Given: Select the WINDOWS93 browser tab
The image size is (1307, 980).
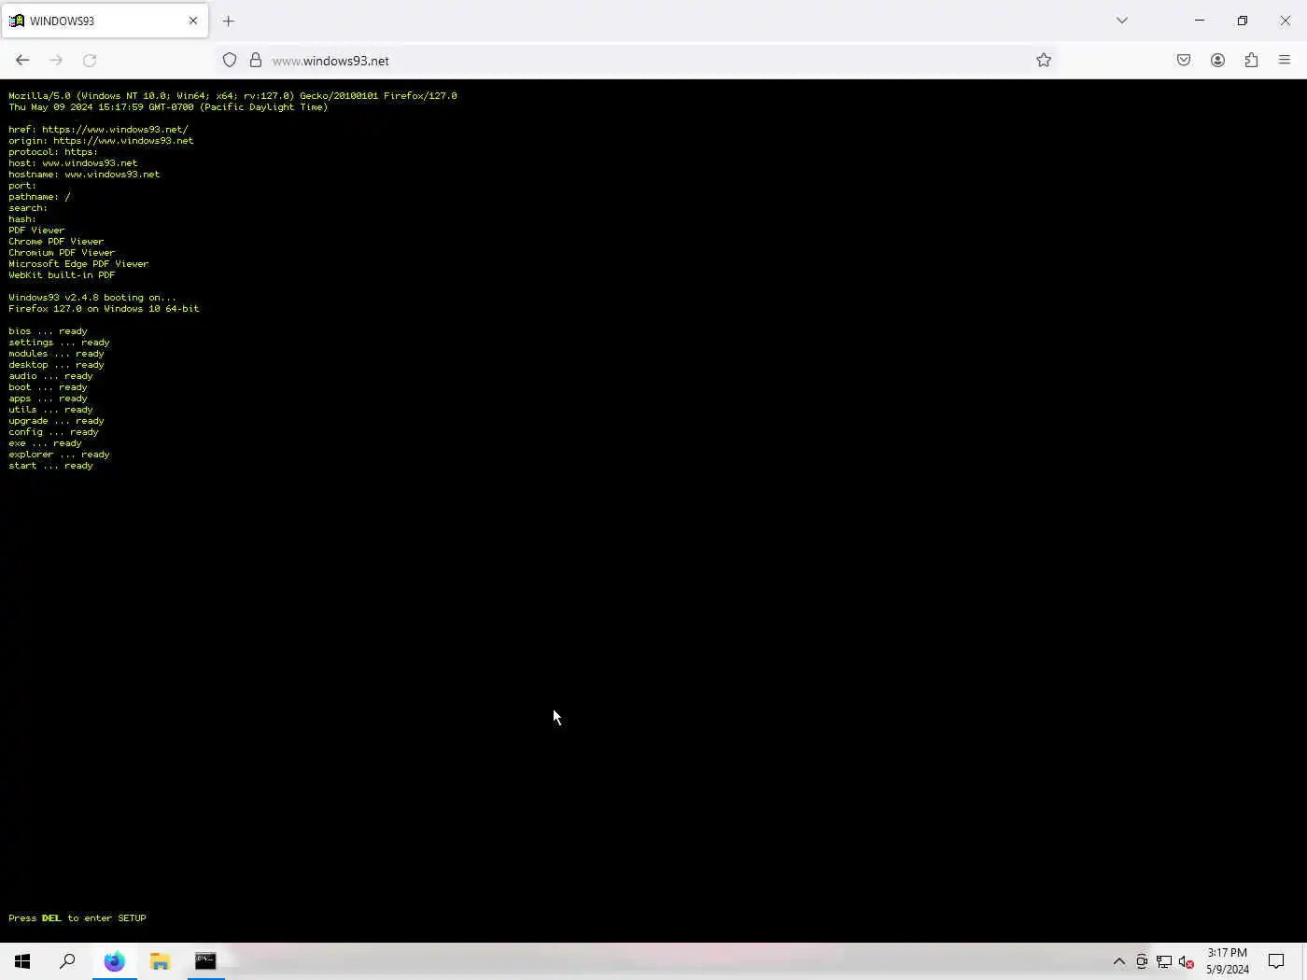Looking at the screenshot, I should [105, 21].
